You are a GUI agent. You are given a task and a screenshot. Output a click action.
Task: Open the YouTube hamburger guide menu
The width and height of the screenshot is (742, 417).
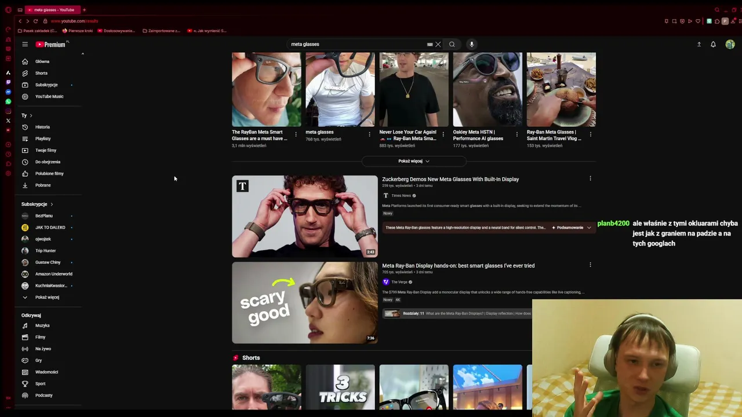(25, 44)
